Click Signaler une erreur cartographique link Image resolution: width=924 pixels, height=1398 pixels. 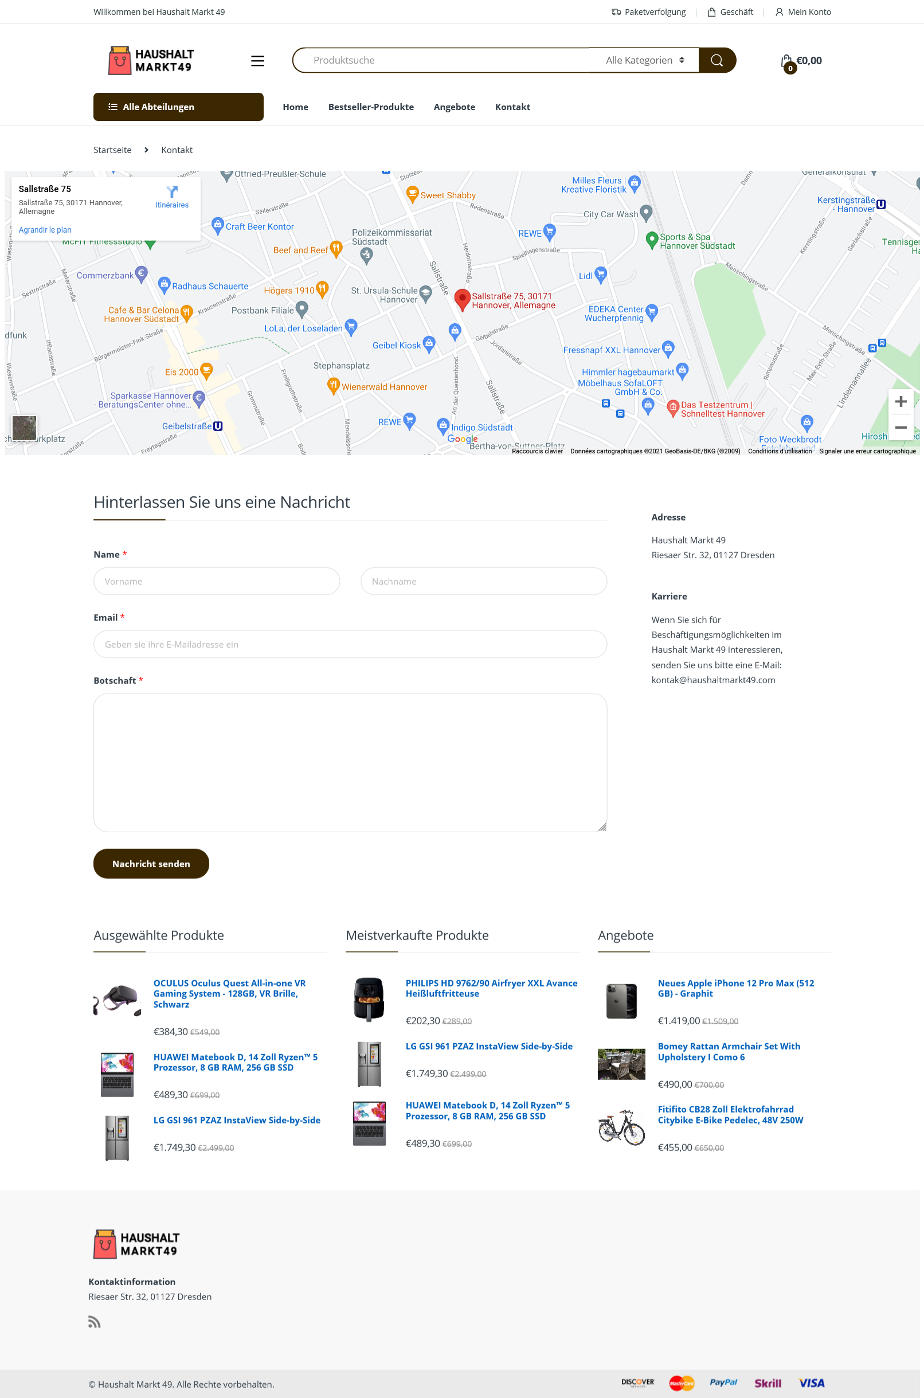(x=867, y=451)
